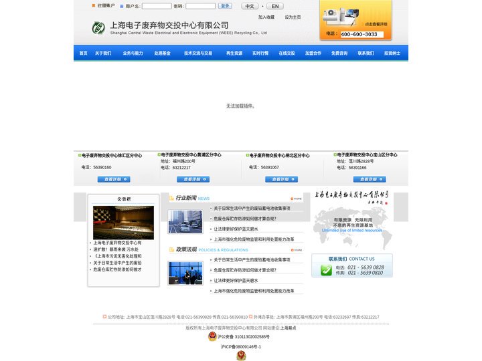Open the 联系我们 nav menu
This screenshot has width=482, height=361.
click(366, 53)
